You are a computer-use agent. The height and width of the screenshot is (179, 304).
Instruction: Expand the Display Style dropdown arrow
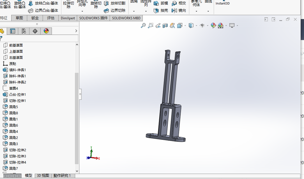click(x=196, y=26)
